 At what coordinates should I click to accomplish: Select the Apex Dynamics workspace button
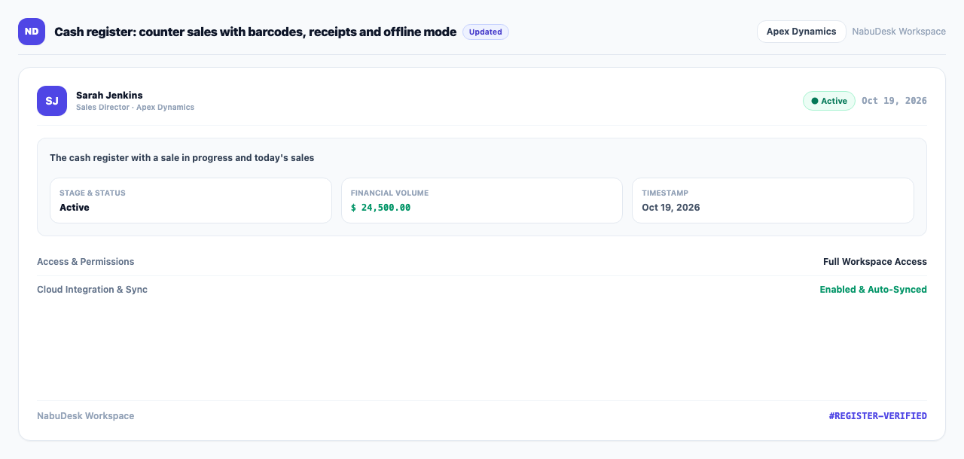tap(801, 32)
